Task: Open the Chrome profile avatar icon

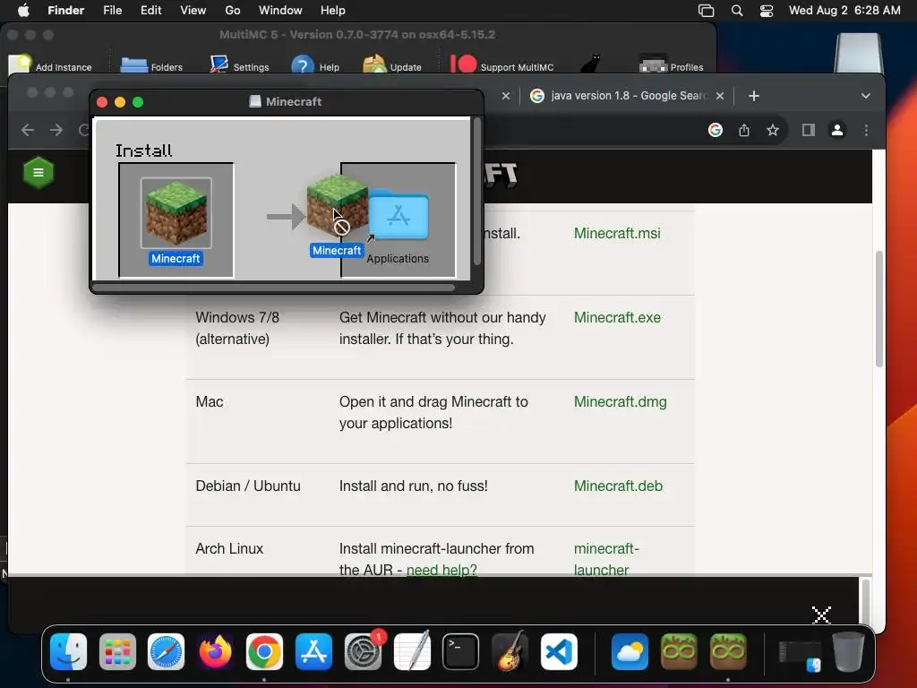Action: tap(837, 130)
